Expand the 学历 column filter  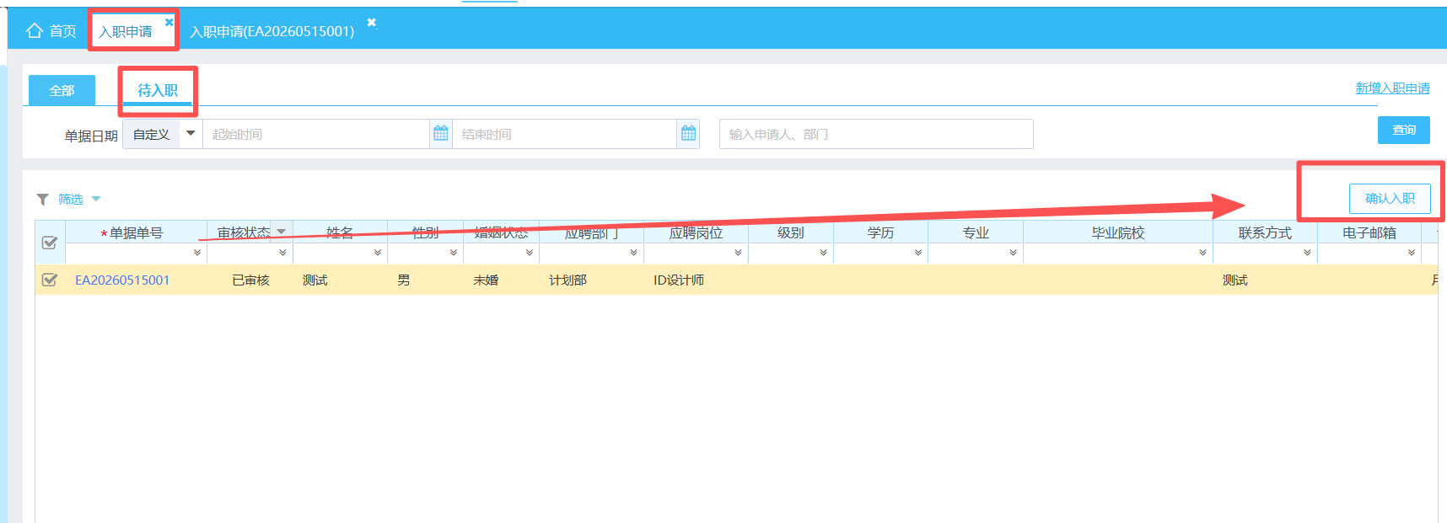(x=918, y=253)
